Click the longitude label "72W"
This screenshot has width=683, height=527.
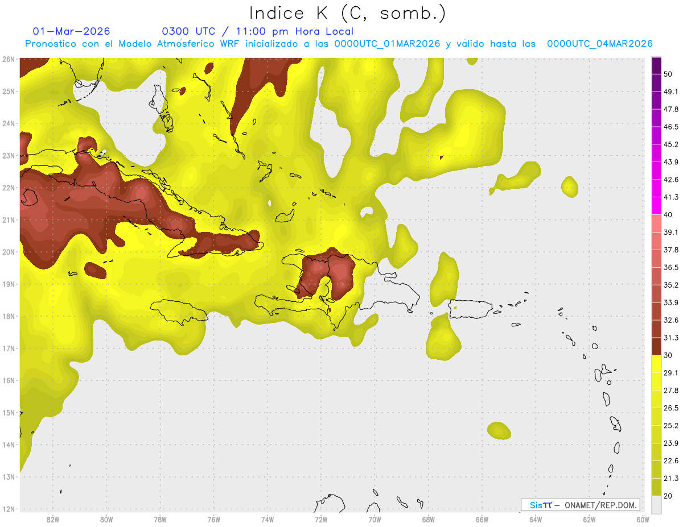coord(321,519)
